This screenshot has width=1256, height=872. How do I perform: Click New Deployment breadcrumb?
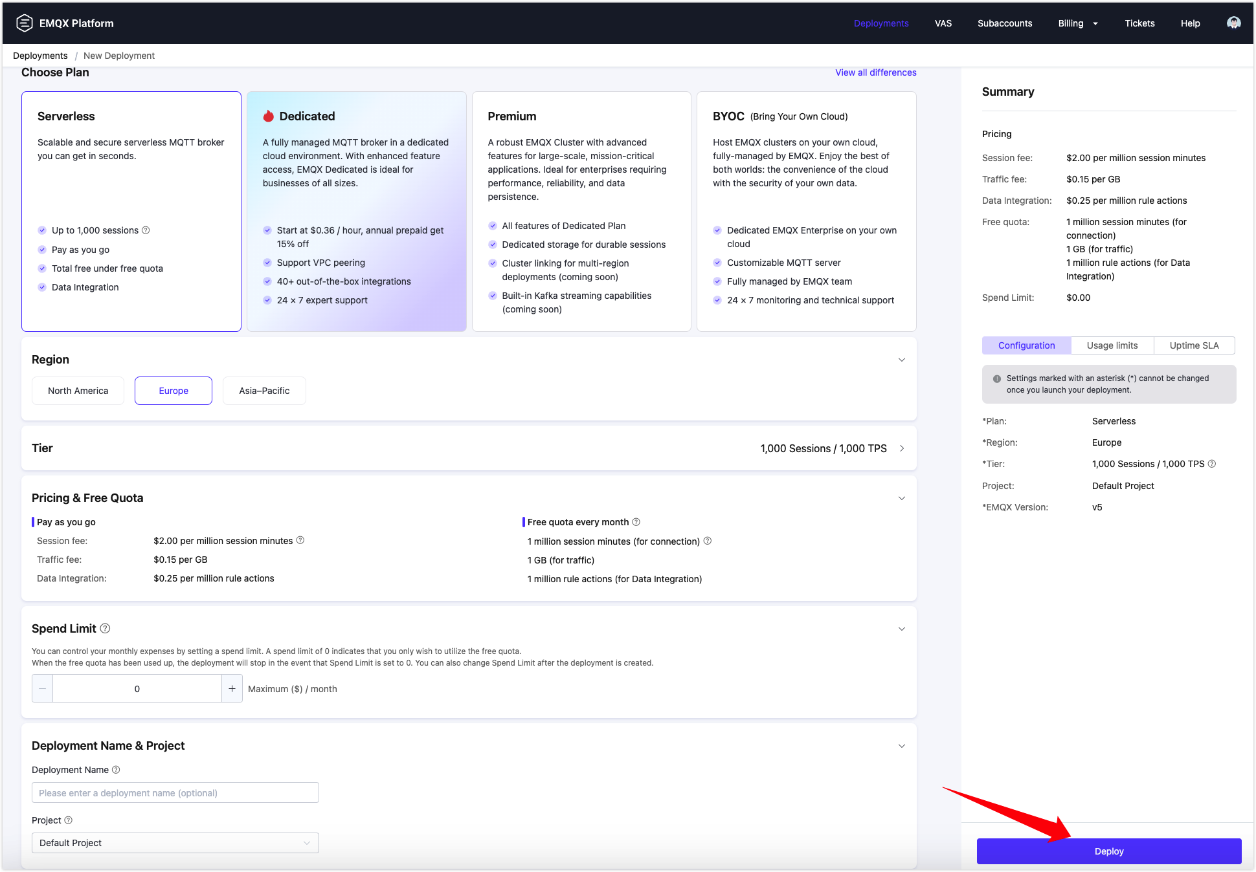point(119,56)
